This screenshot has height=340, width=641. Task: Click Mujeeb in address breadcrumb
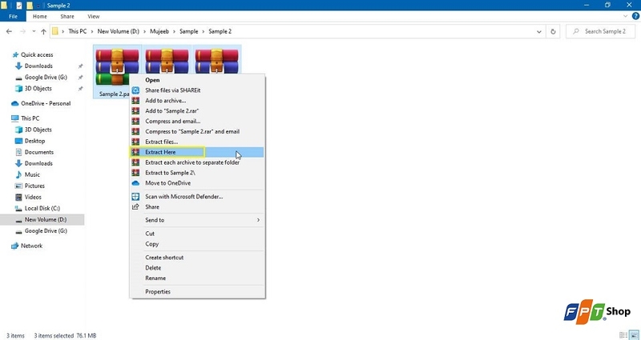(x=159, y=31)
